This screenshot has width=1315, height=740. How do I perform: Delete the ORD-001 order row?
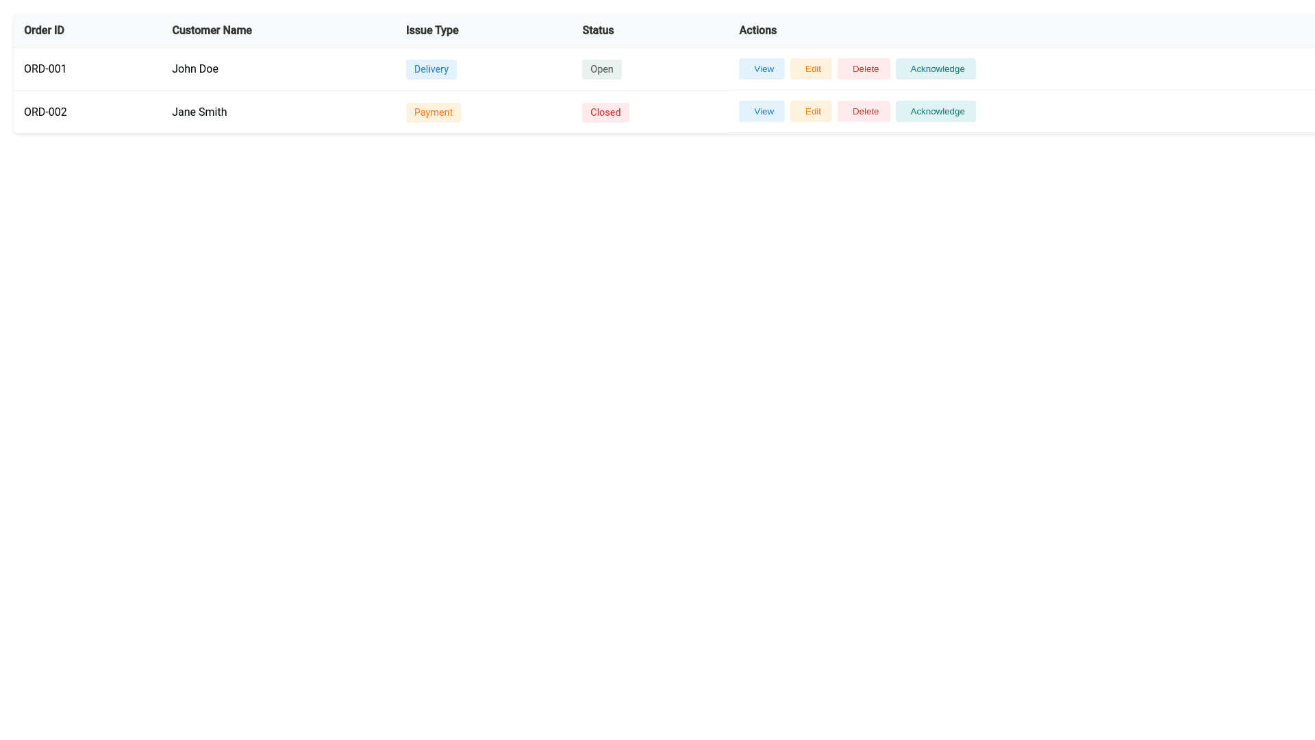point(864,69)
